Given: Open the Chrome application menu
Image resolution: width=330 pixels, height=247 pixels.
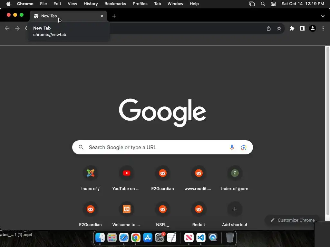Looking at the screenshot, I should click(x=25, y=4).
